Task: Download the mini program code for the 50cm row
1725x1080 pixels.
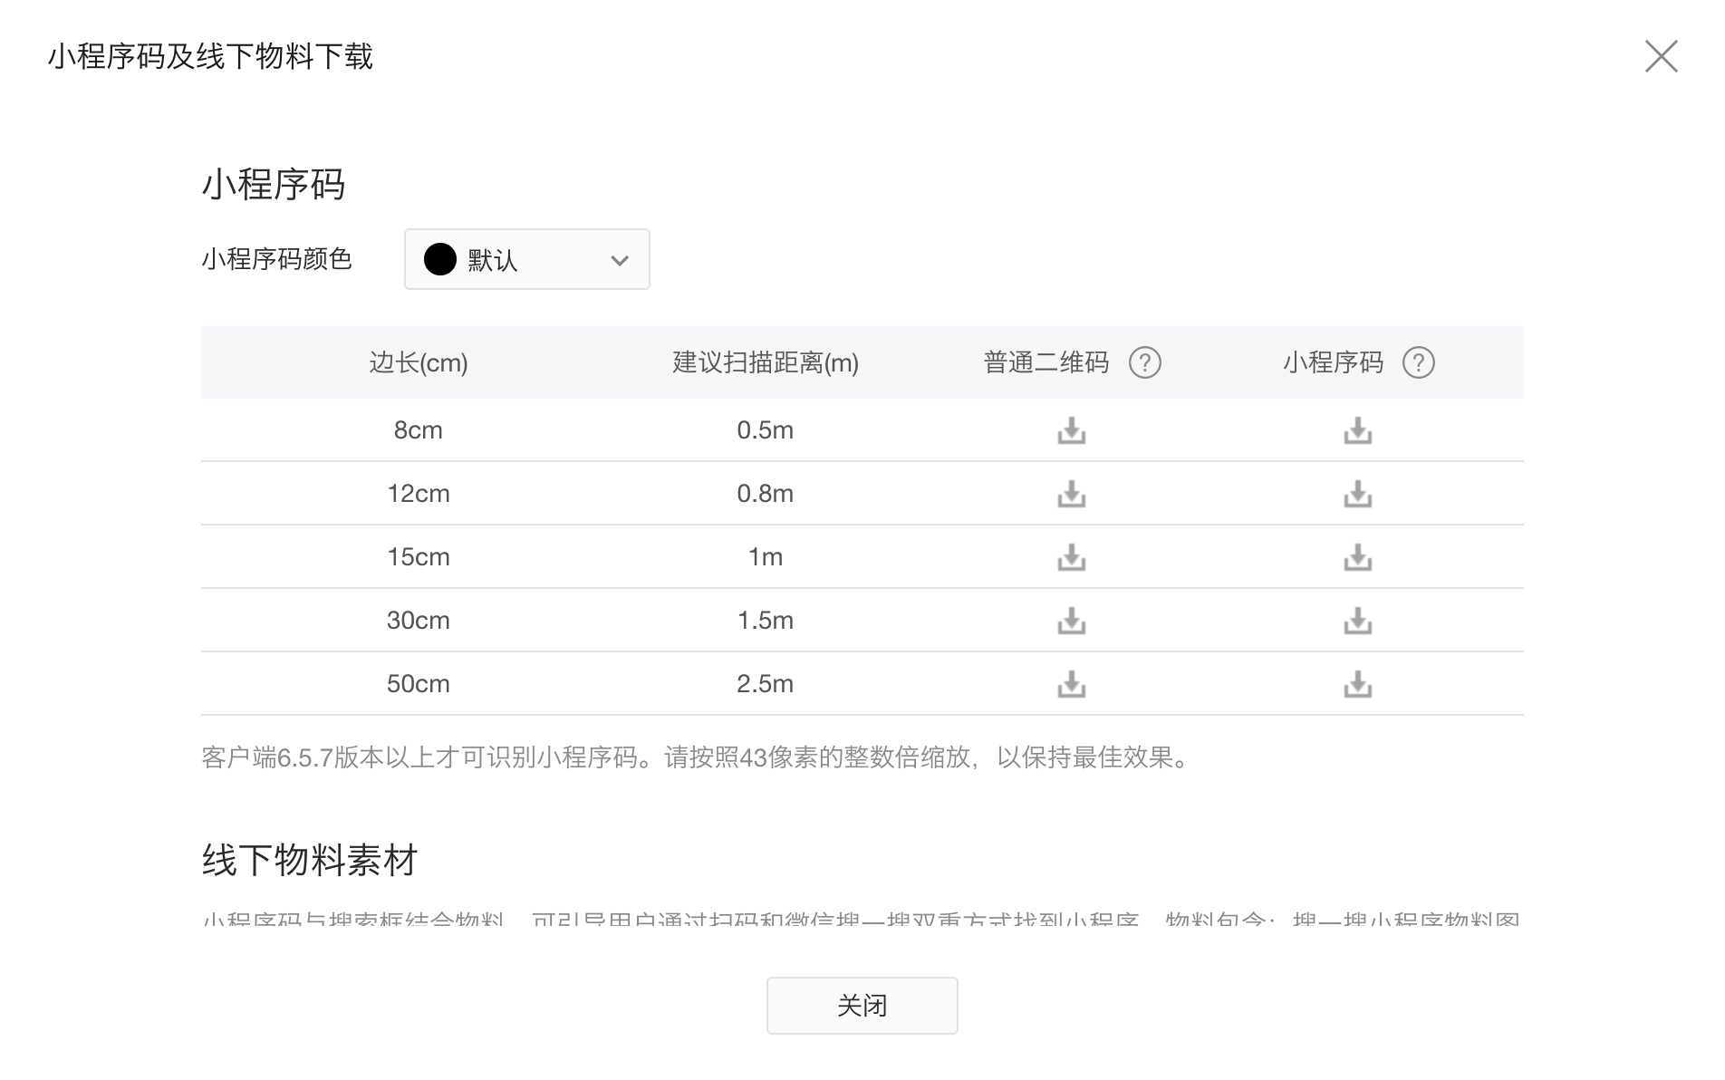Action: (1358, 684)
